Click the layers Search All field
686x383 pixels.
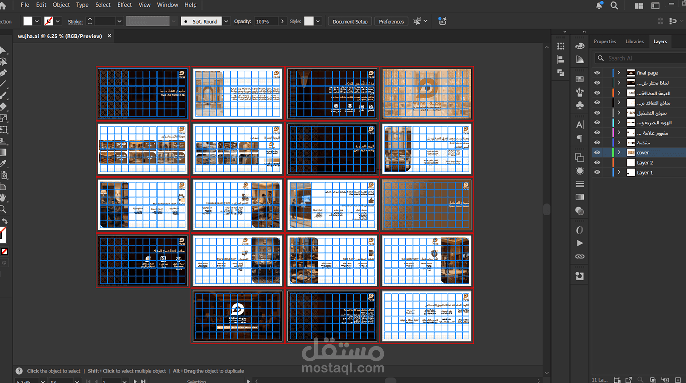pos(637,58)
